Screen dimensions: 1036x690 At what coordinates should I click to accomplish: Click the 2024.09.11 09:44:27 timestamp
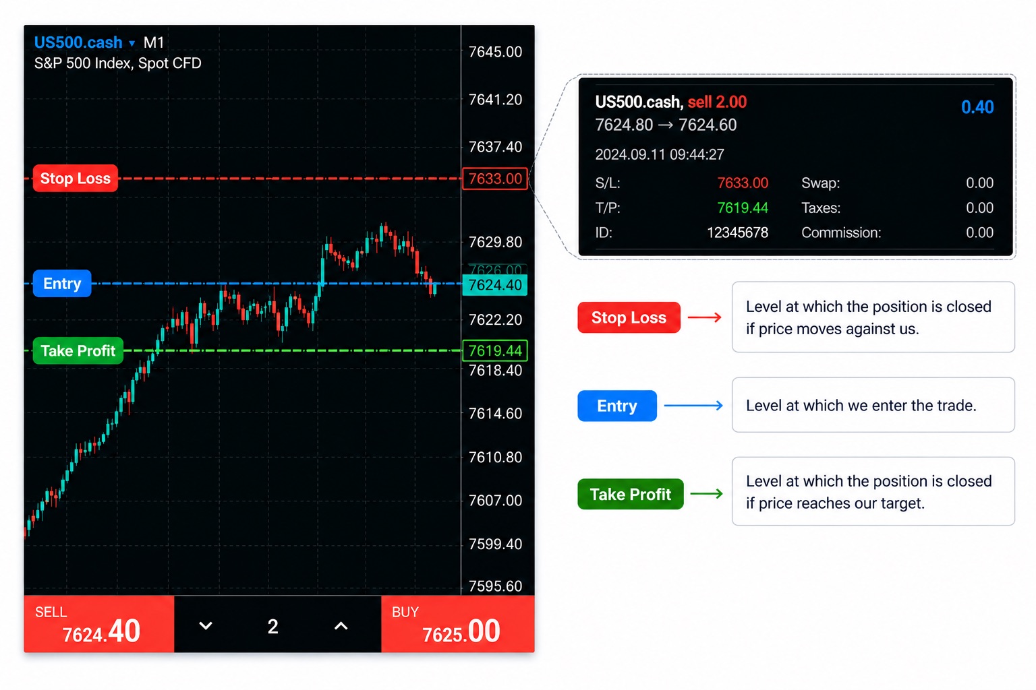coord(660,154)
